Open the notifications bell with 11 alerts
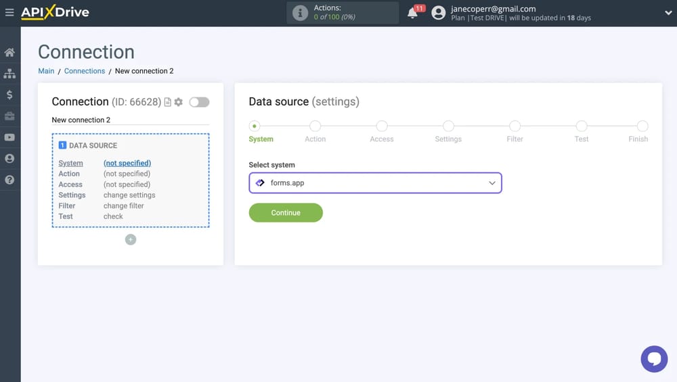 (x=412, y=13)
